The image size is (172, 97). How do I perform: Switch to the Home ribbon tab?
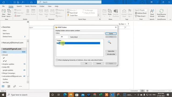pos(11,6)
